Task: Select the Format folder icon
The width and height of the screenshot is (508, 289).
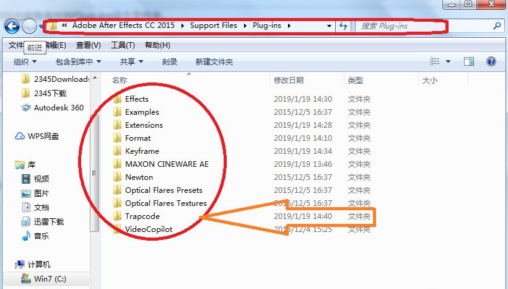Action: coord(117,138)
